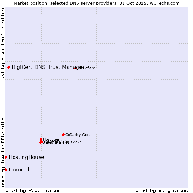
Task: Open the HostingHouse label
Action: (26, 157)
